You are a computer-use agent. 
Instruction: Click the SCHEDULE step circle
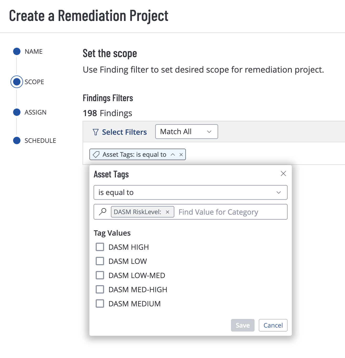tap(17, 140)
